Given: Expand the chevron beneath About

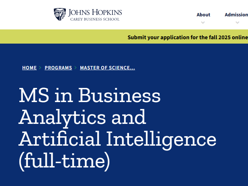Looking at the screenshot, I should (203, 23).
